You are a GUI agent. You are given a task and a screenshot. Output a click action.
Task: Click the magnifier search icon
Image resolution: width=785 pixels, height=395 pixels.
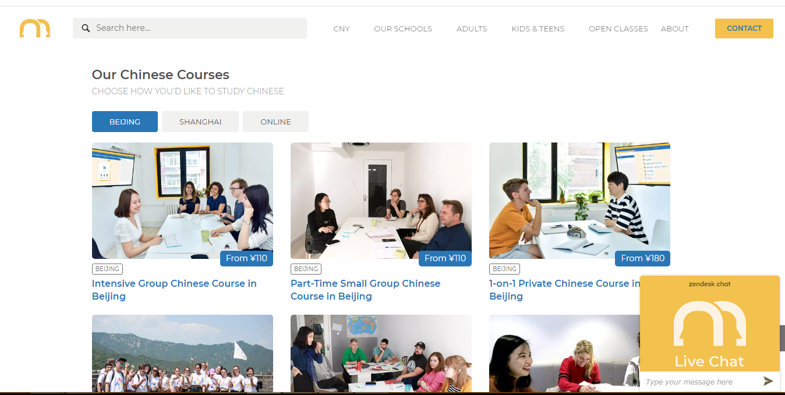tap(86, 28)
